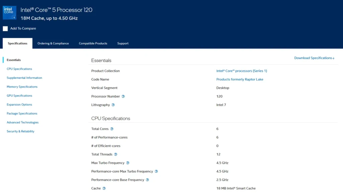Click the '18 MB Intel Smart Cache' value

236,188
